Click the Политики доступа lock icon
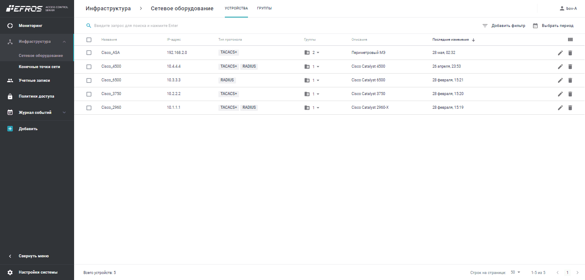The image size is (585, 280). [10, 96]
